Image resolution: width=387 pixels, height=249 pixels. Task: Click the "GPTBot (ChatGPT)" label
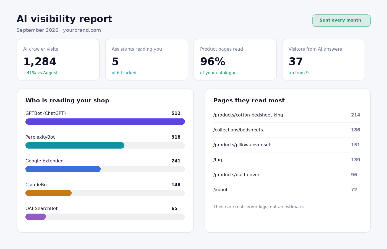tap(46, 113)
